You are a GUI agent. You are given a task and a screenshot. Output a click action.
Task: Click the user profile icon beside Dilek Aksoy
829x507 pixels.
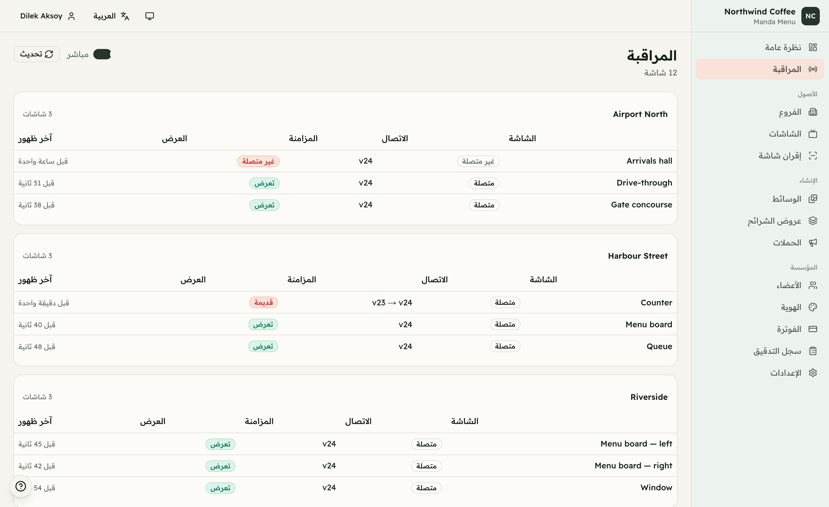pyautogui.click(x=71, y=16)
